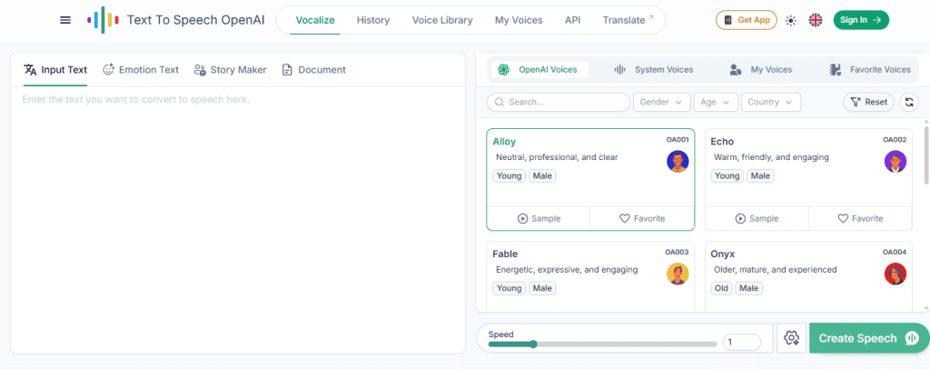Click the Young tag on Fable

[x=509, y=288]
